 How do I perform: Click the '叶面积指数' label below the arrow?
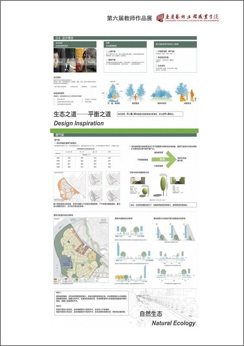coord(158,166)
